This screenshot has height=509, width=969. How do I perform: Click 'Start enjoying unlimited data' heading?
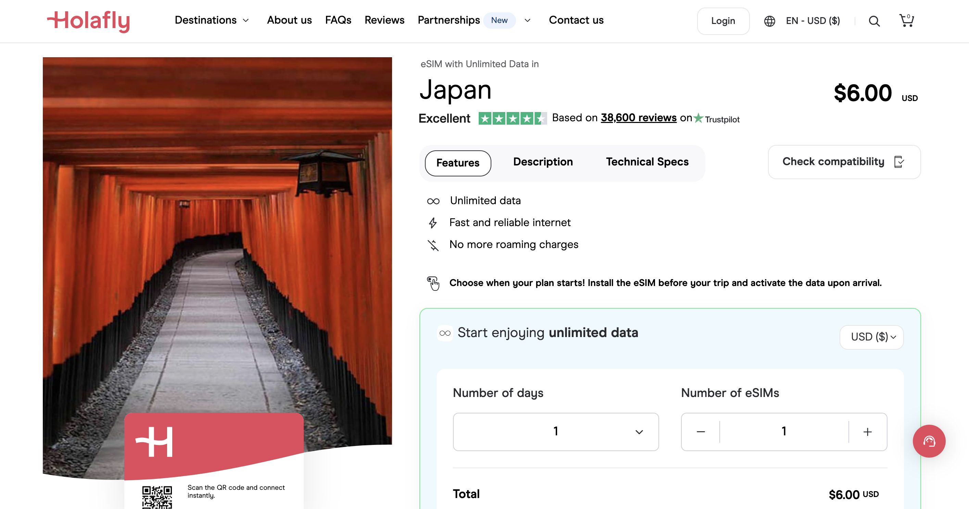tap(548, 333)
